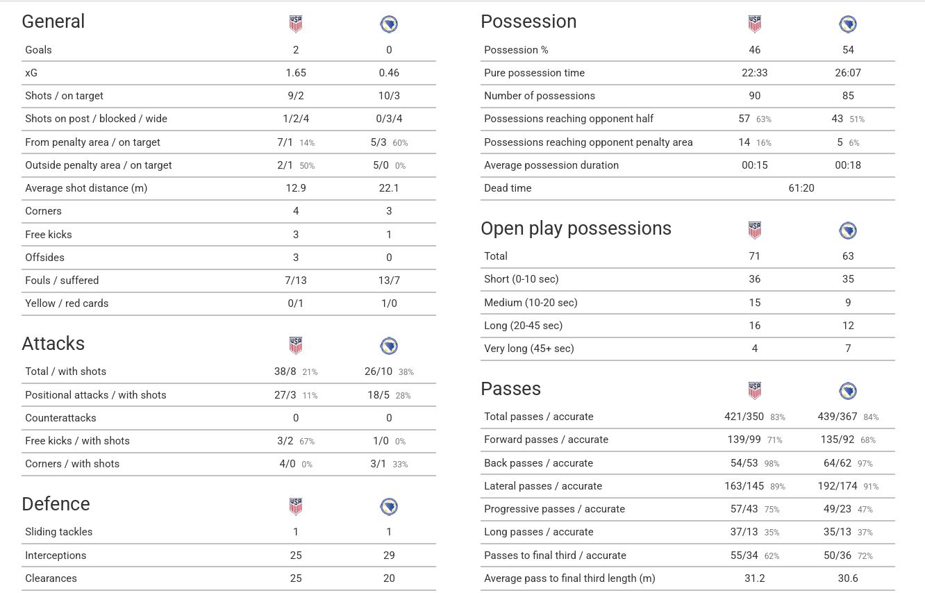Click the USA crest in Possession section
This screenshot has height=593, width=925.
coord(755,24)
